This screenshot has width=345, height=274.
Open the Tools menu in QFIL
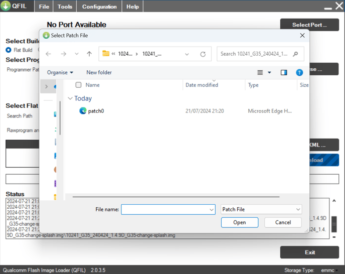65,7
